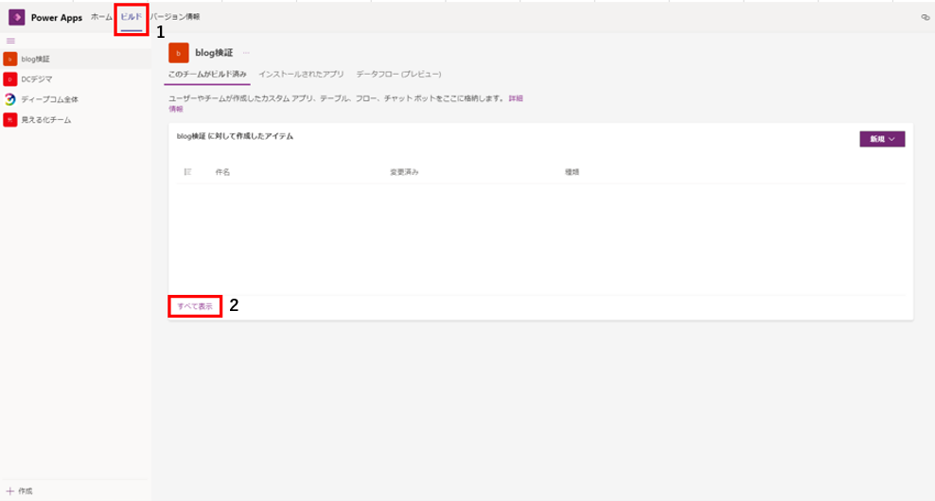Open the バージョン情報 tab
935x501 pixels.
tap(176, 17)
